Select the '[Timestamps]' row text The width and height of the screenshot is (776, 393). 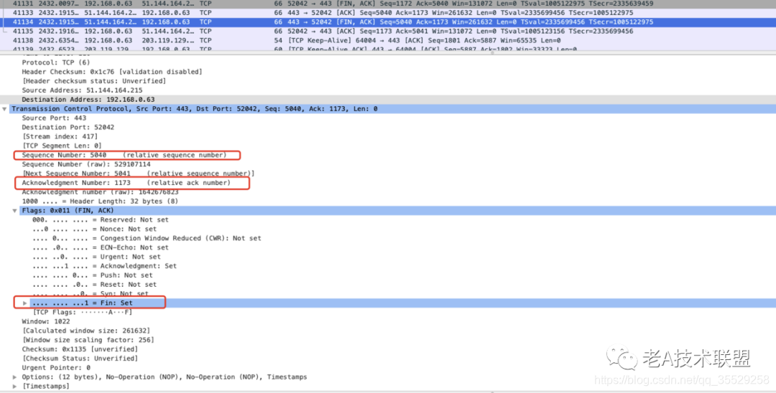click(x=46, y=386)
